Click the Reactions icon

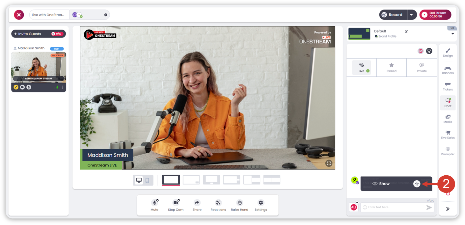pos(218,205)
